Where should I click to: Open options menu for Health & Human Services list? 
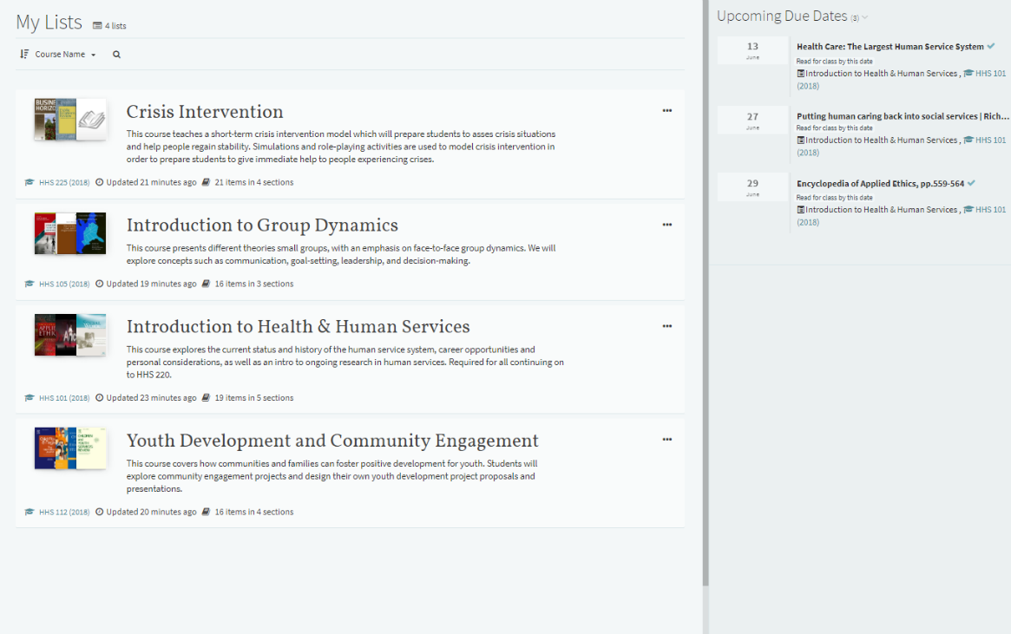point(666,326)
